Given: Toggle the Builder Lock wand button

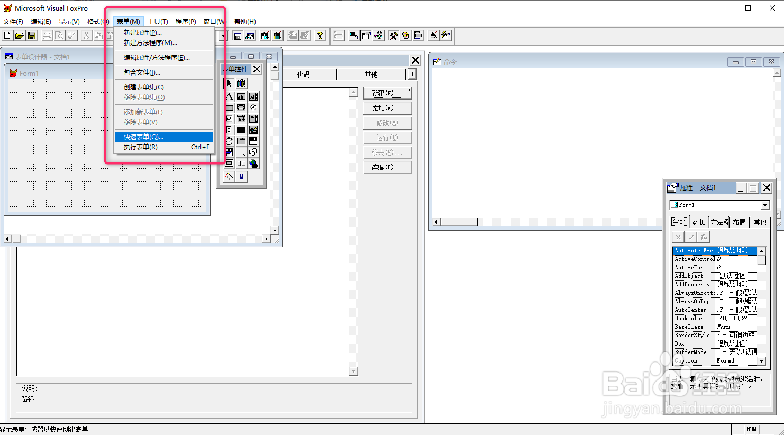Looking at the screenshot, I should (x=229, y=177).
